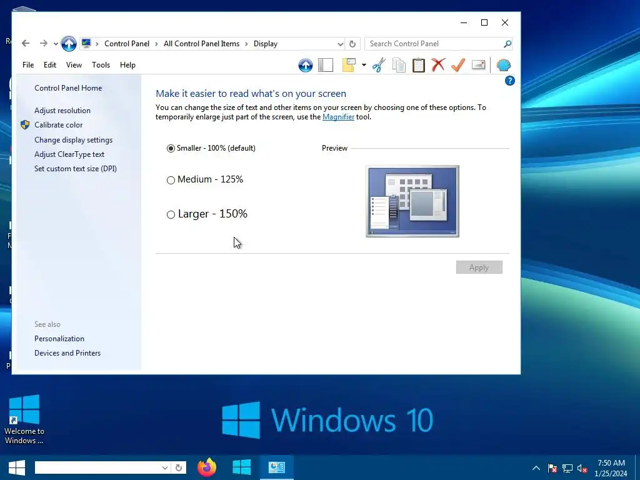Click the network tray icon

pyautogui.click(x=567, y=468)
